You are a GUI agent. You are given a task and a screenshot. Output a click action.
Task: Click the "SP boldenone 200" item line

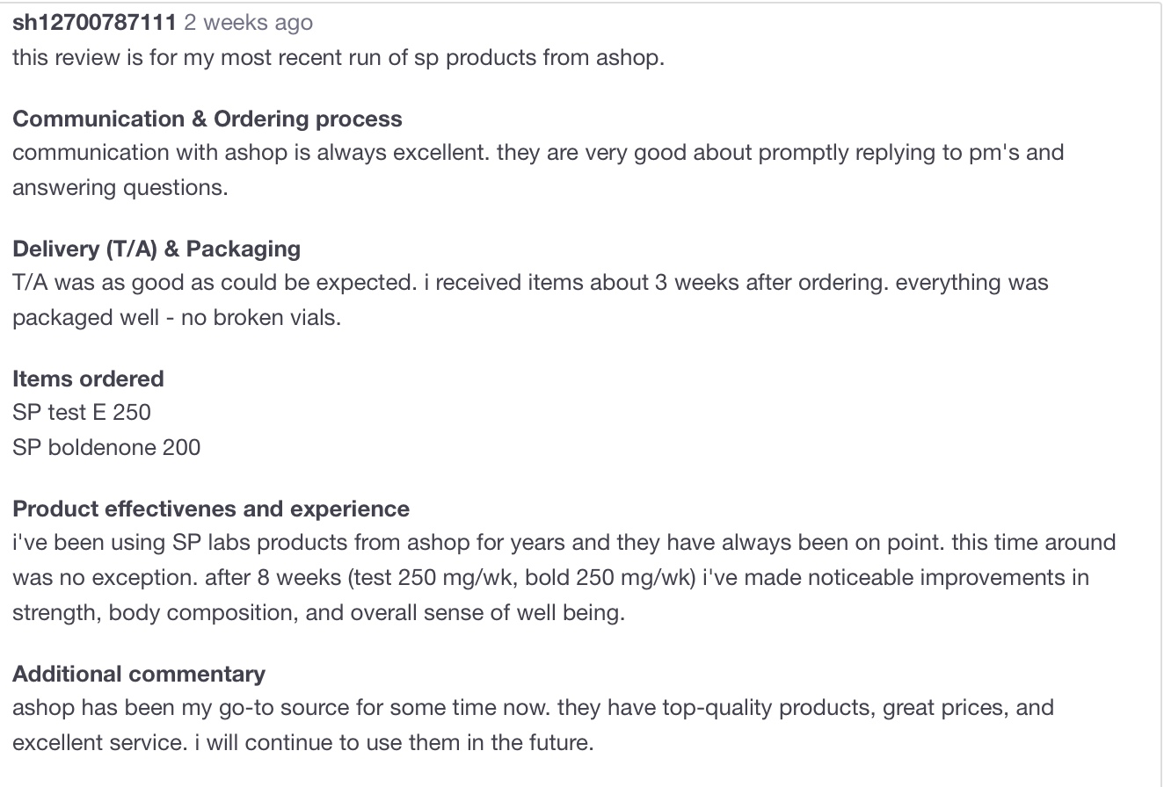click(106, 447)
